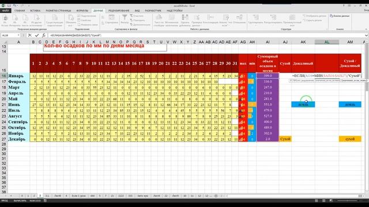The image size is (369, 207).
Task: Collapse the ribbon with the arrow
Action: tap(366, 29)
